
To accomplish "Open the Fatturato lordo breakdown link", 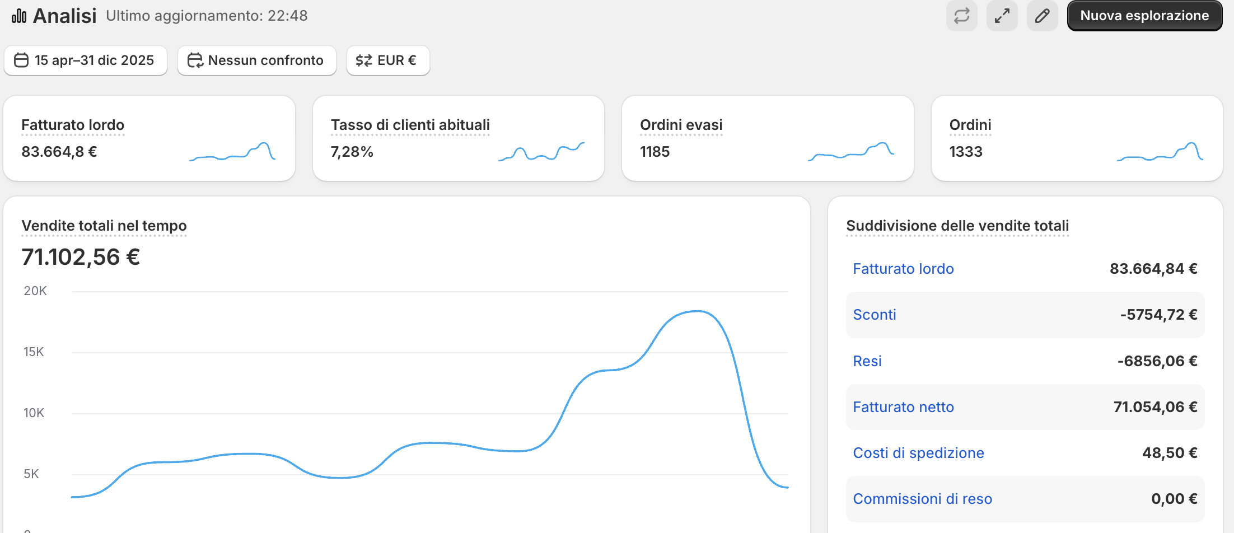I will coord(903,269).
